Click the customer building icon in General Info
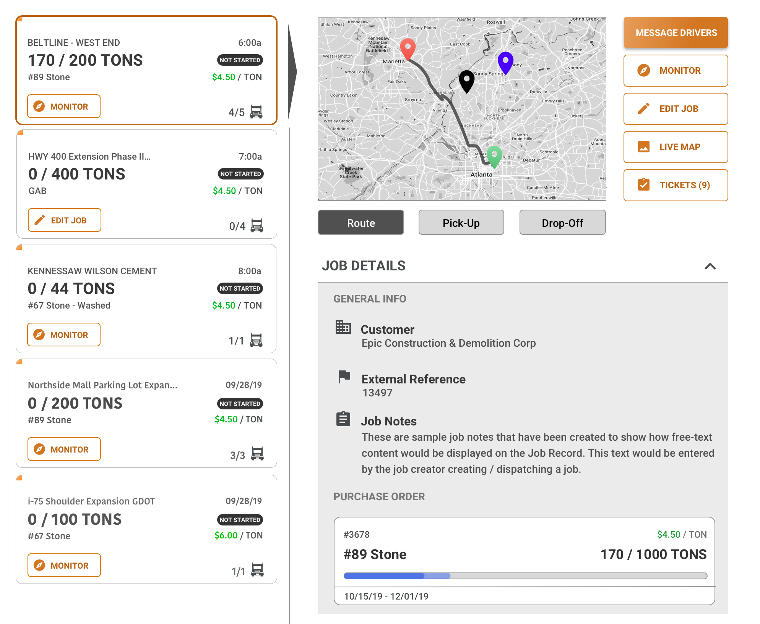 click(x=343, y=328)
